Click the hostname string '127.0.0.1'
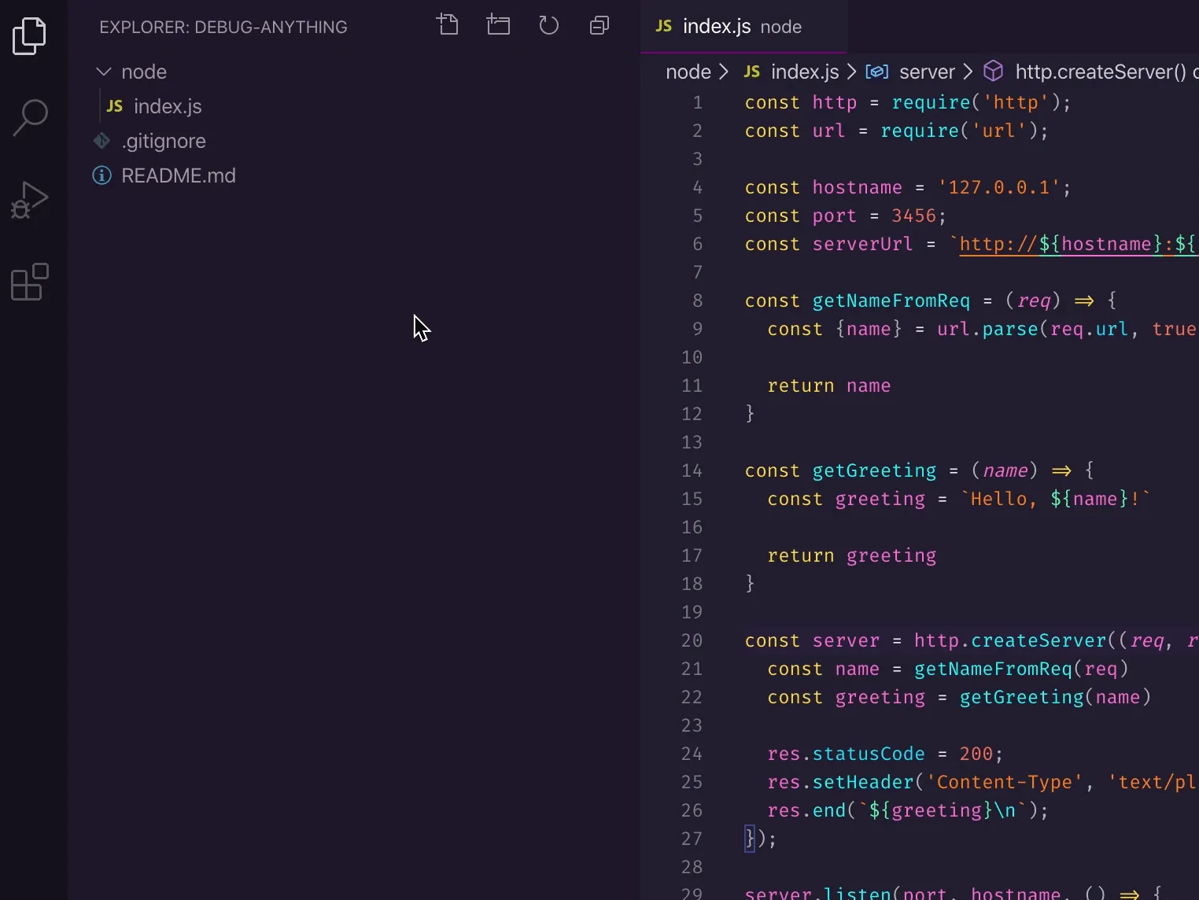 pyautogui.click(x=998, y=187)
